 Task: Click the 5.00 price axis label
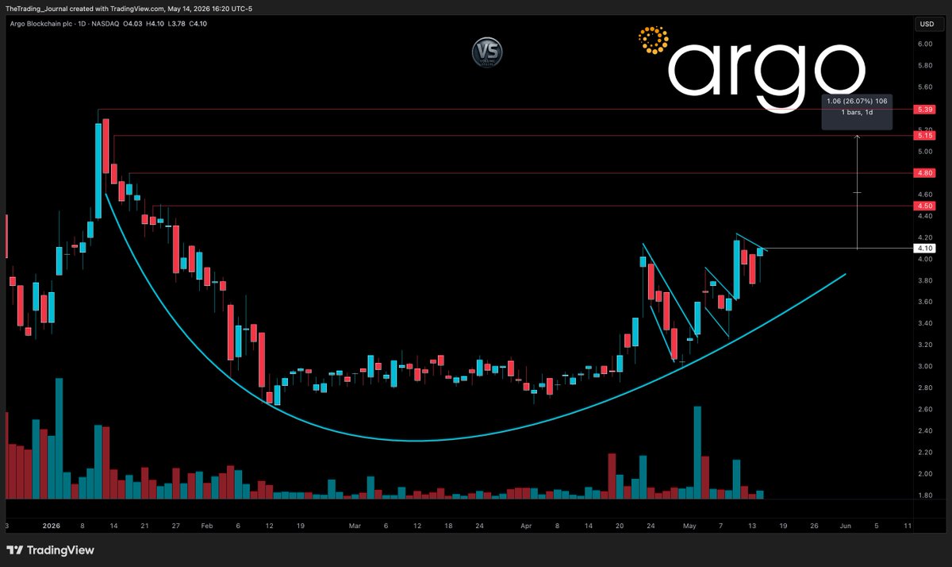pos(925,152)
